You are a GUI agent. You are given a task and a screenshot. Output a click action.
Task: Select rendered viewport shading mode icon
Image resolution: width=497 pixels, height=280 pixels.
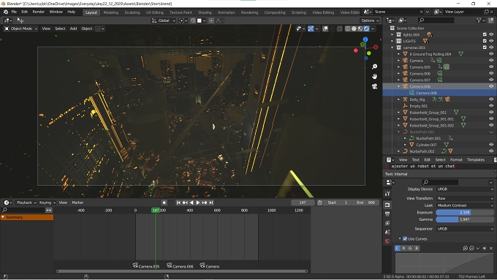(366, 29)
